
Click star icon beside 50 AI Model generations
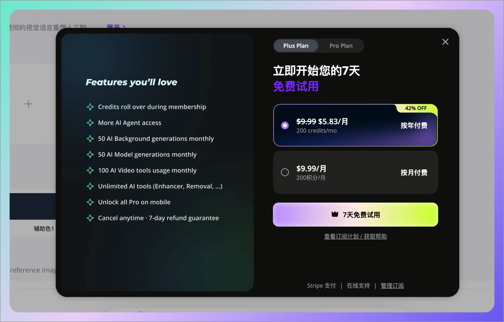click(90, 154)
